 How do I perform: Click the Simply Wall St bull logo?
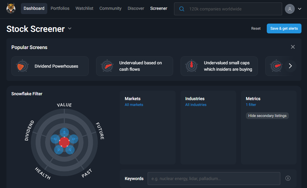[11, 9]
